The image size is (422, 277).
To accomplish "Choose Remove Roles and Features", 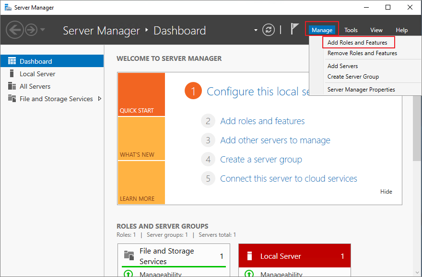I will (362, 53).
